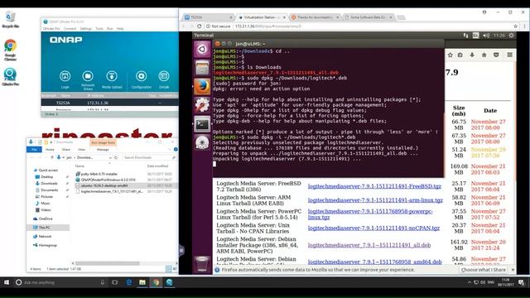Screen dimensions: 530x298
Task: Click the Chrome address bar URL
Action: 268,26
